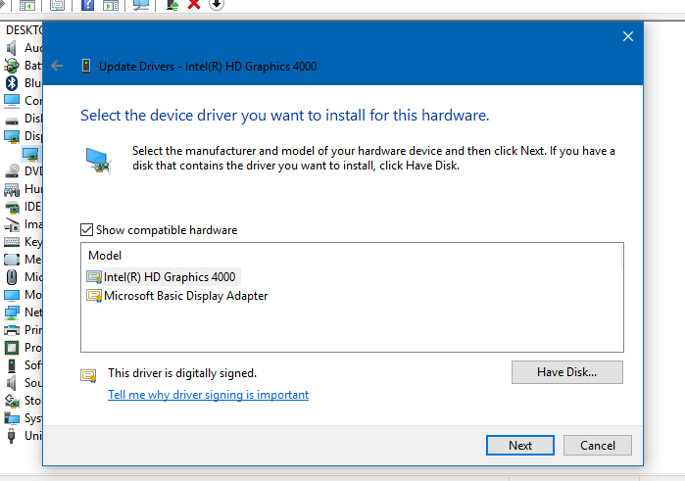Select the Imaging devices icon in tree

coord(12,224)
